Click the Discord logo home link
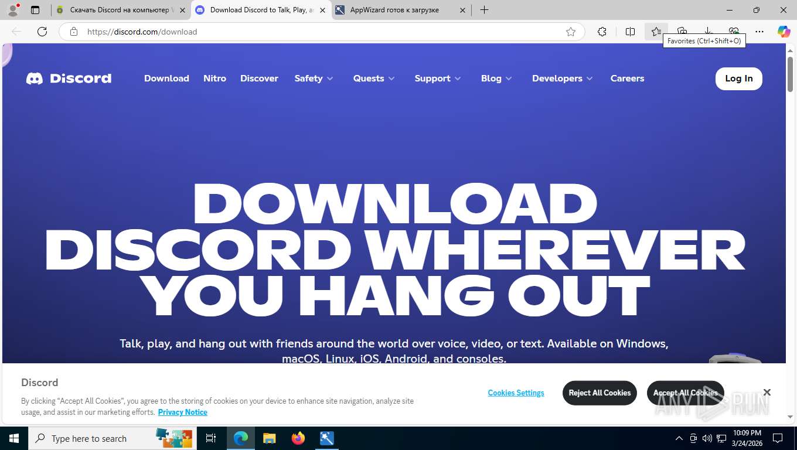This screenshot has height=450, width=797. pyautogui.click(x=69, y=79)
